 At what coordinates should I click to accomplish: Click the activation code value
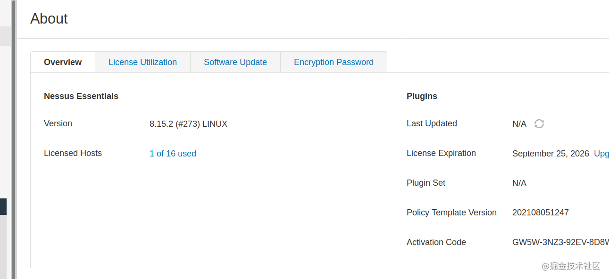560,242
